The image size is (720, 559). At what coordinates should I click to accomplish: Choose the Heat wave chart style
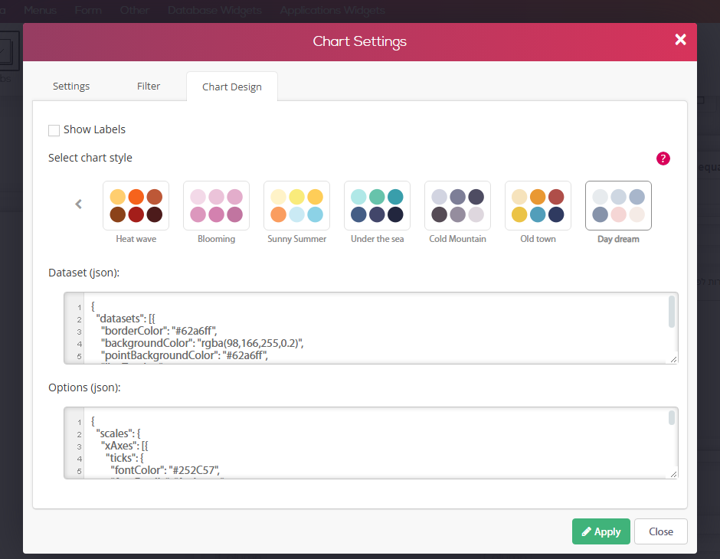click(x=136, y=206)
